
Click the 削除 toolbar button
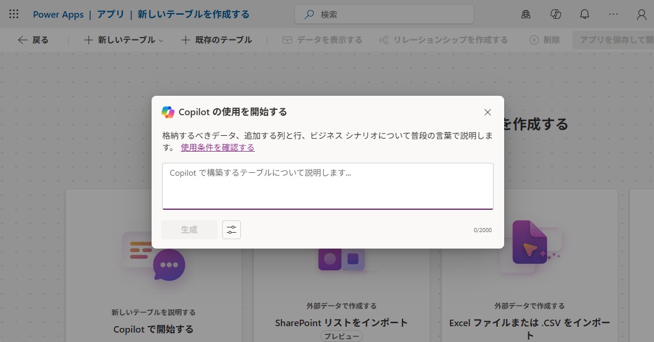pos(545,40)
